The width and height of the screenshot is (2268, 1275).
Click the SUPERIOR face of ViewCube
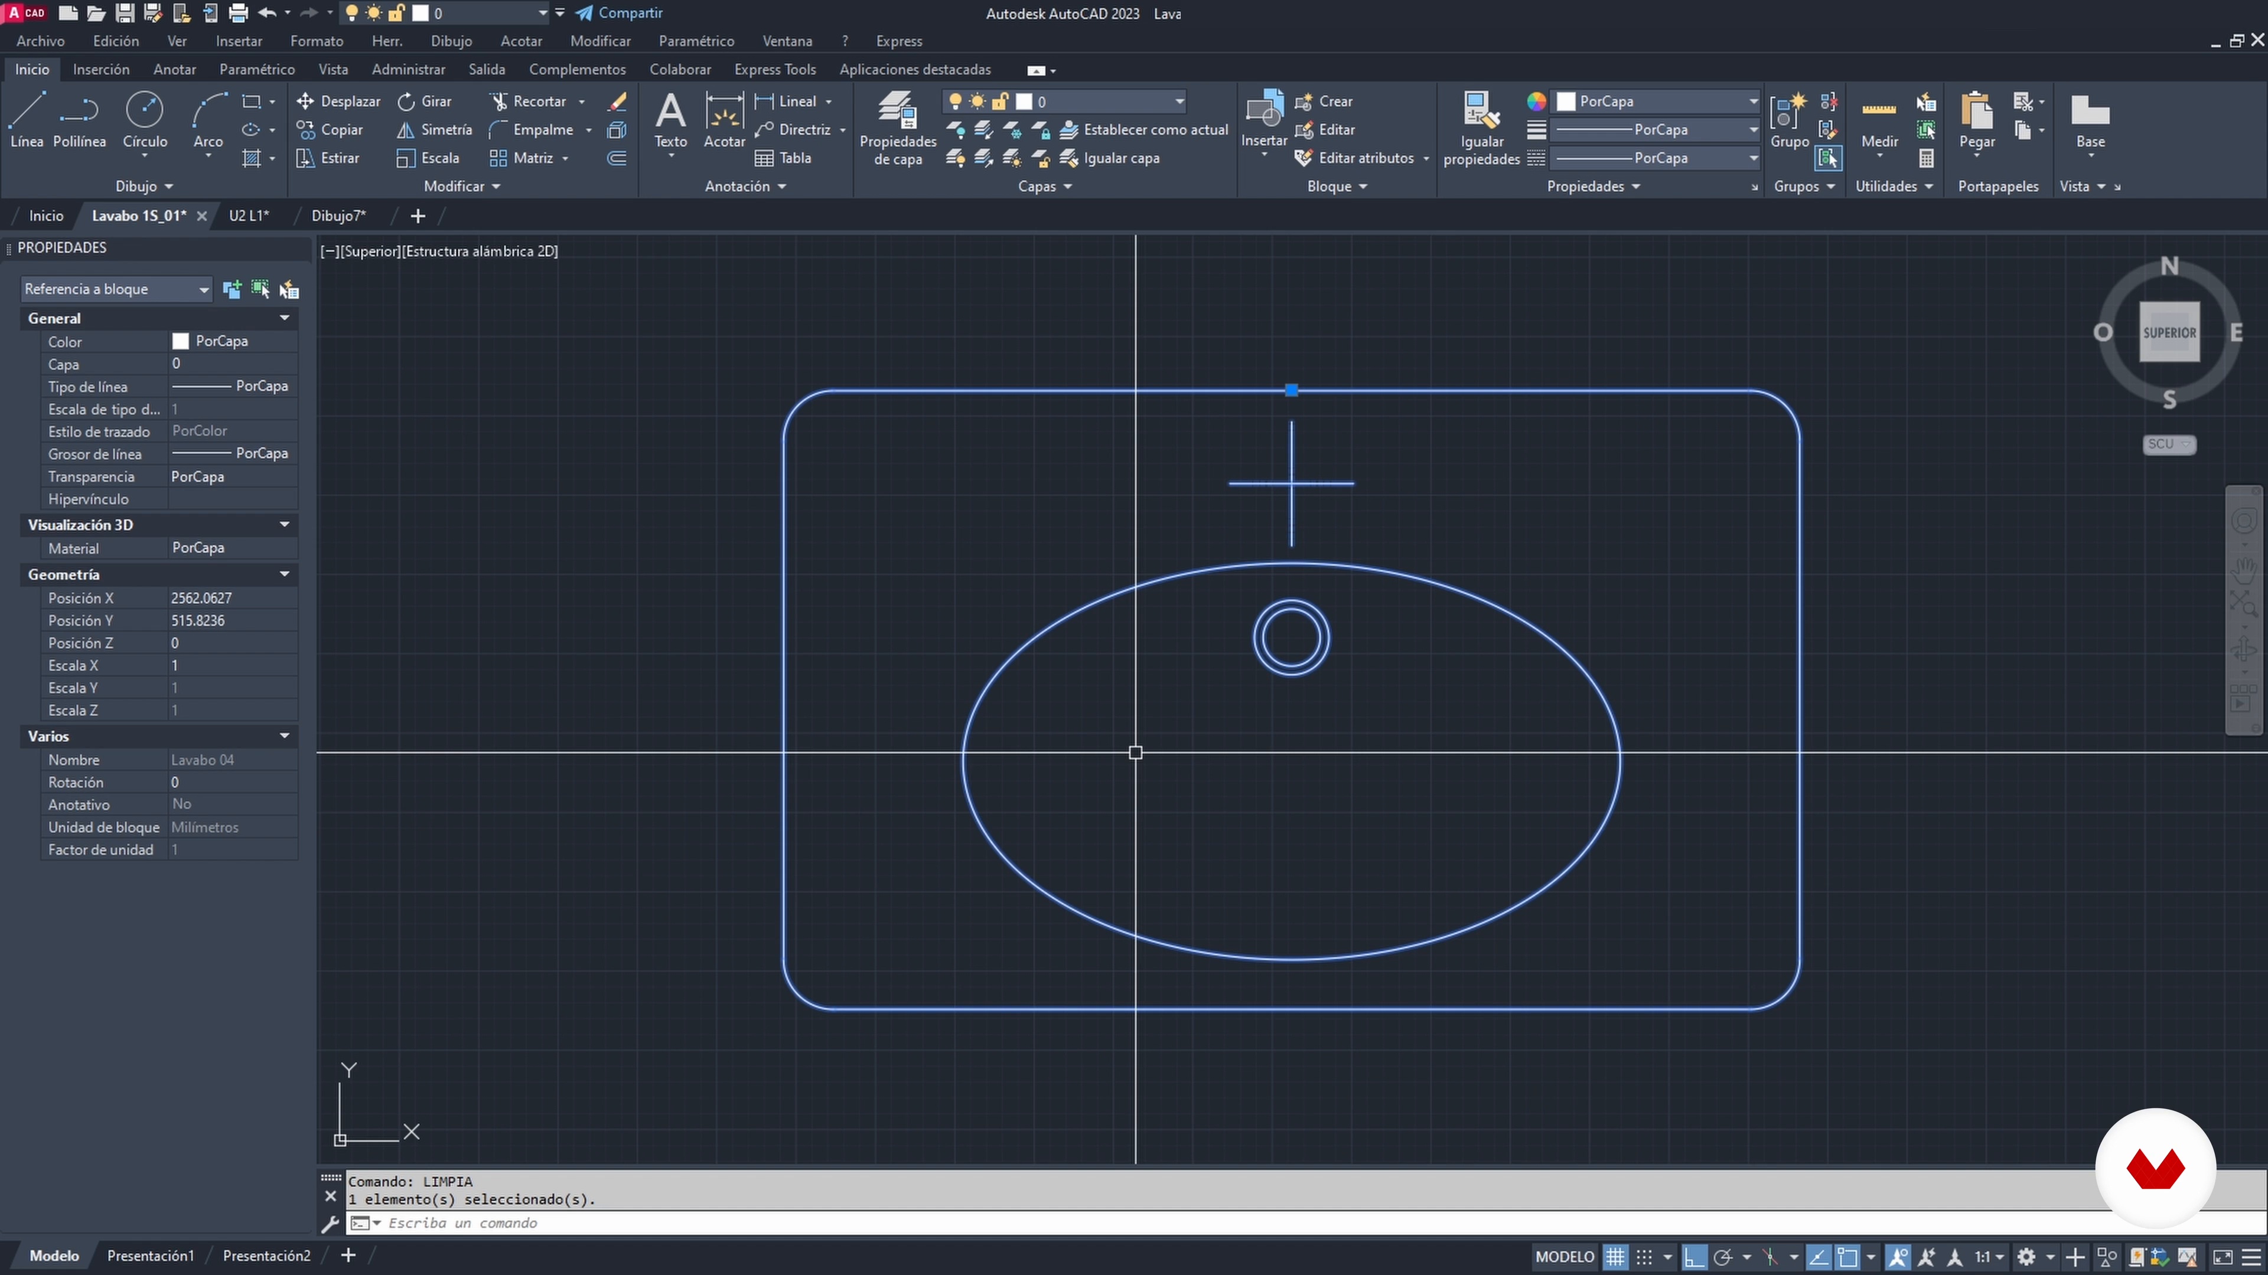(2169, 332)
